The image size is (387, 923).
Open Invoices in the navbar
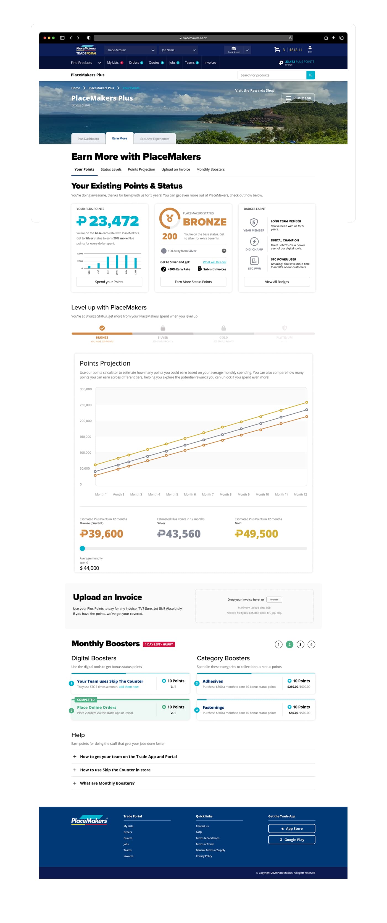click(210, 63)
